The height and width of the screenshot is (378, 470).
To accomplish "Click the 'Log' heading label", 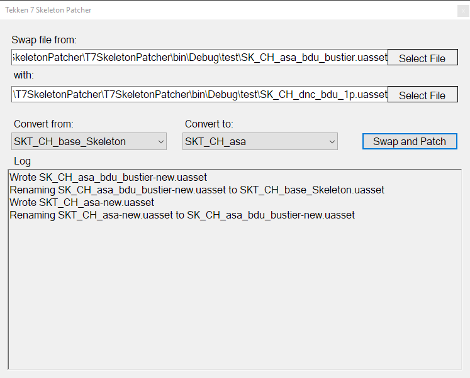I will click(x=22, y=161).
